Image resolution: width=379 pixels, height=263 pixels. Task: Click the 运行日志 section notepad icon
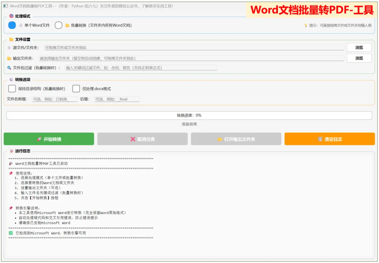click(11, 151)
